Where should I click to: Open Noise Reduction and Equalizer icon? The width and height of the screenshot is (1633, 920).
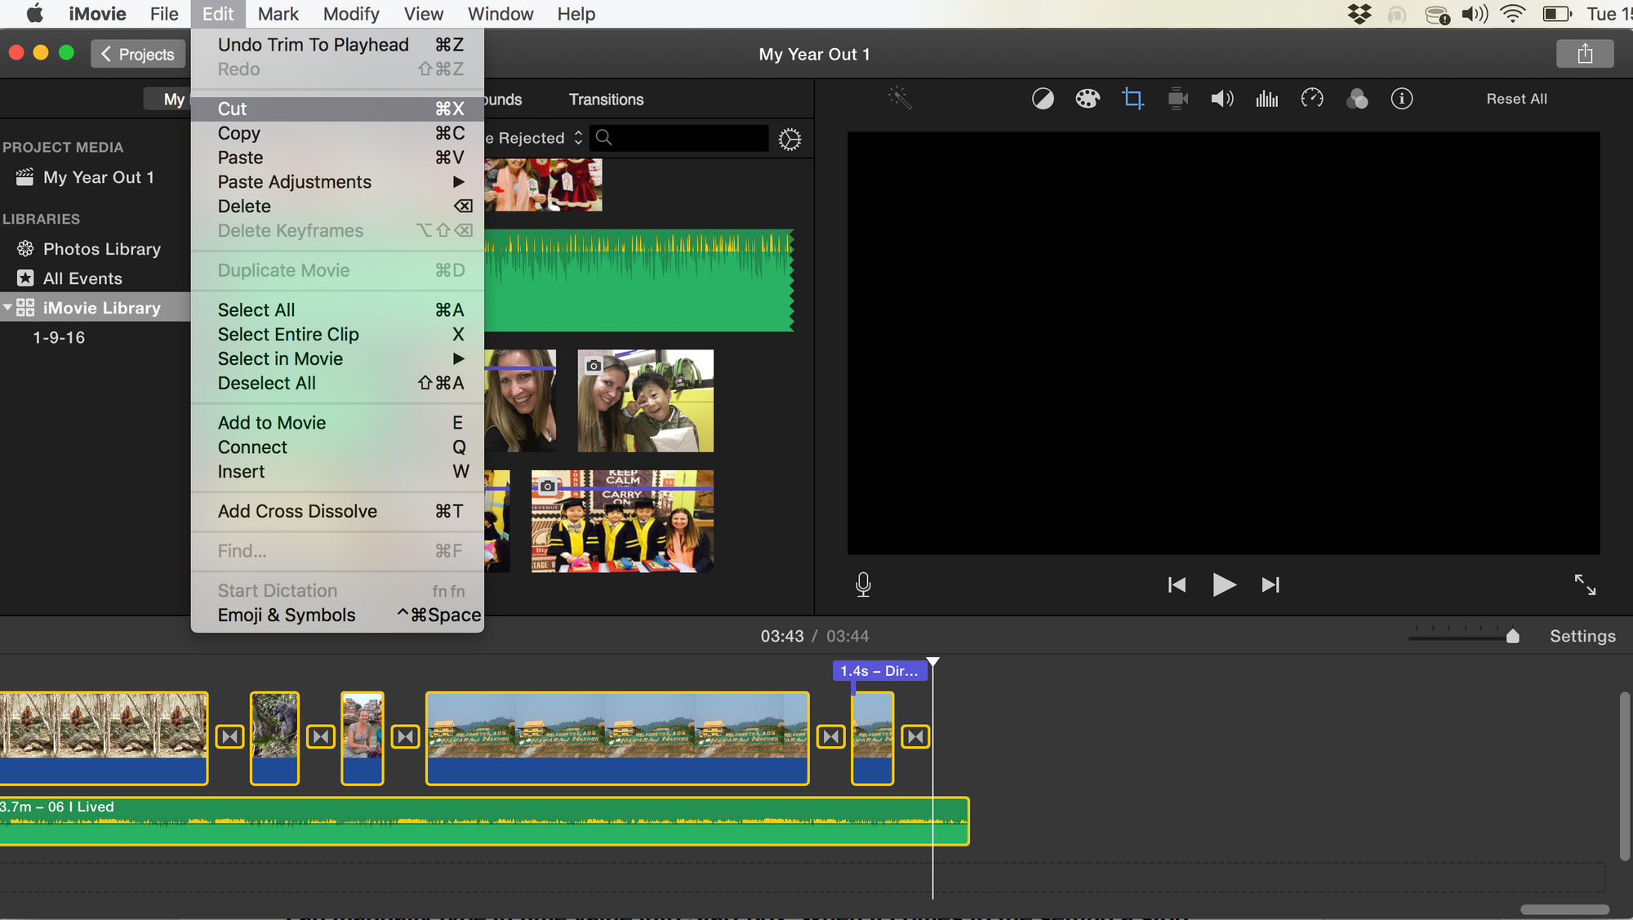(x=1266, y=99)
